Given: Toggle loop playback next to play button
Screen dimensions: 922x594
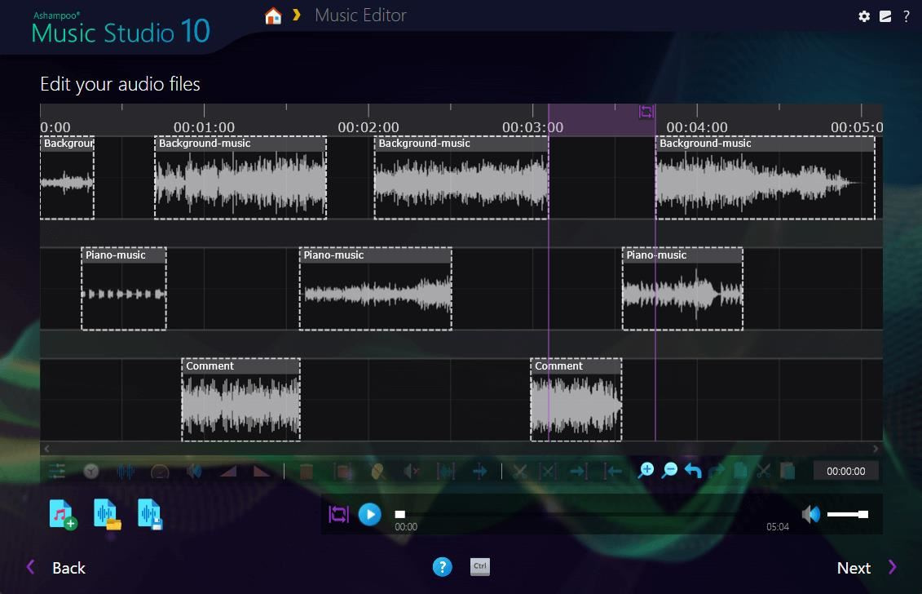Looking at the screenshot, I should pos(338,514).
